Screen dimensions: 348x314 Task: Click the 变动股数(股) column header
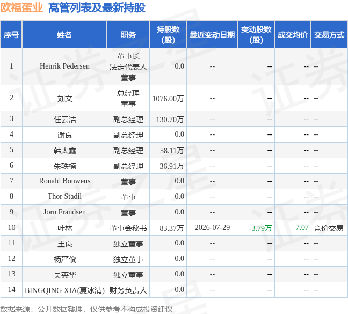coord(256,34)
